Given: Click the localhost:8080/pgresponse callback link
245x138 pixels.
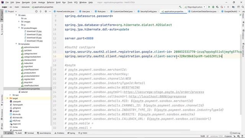Looking at the screenshot, I should click(x=157, y=97).
